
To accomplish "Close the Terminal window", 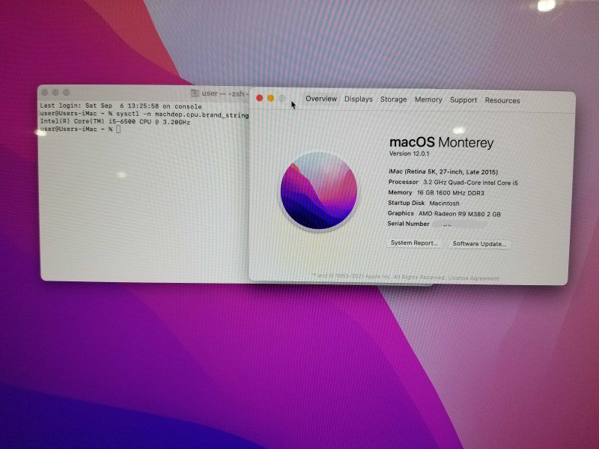I will pos(45,92).
